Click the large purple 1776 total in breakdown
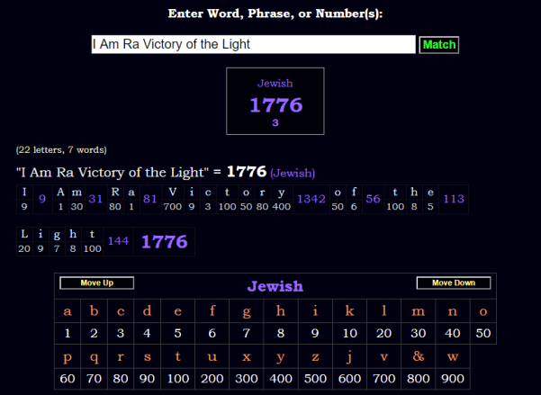The height and width of the screenshot is (395, 541). 164,241
